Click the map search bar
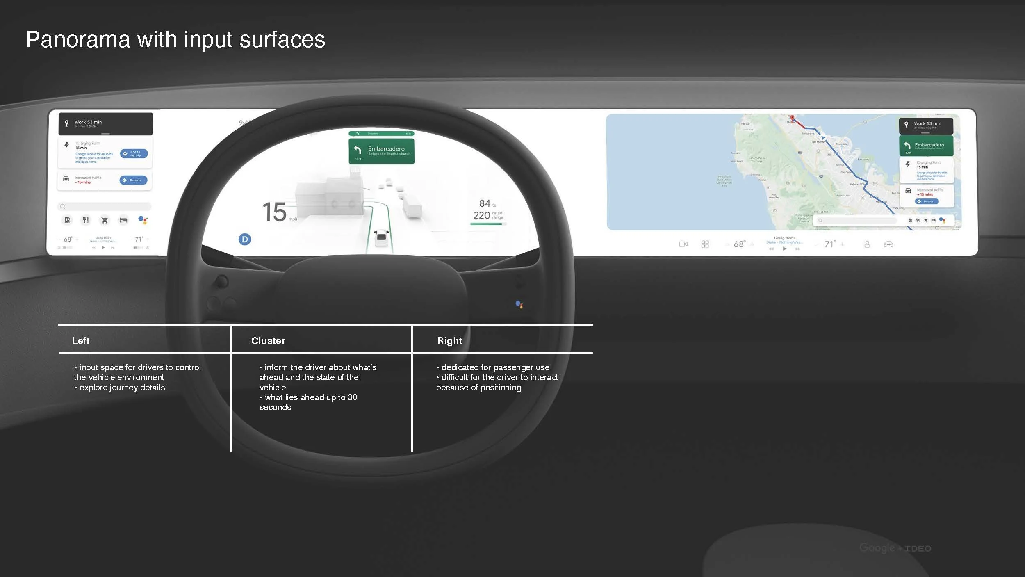The width and height of the screenshot is (1025, 577). point(858,220)
